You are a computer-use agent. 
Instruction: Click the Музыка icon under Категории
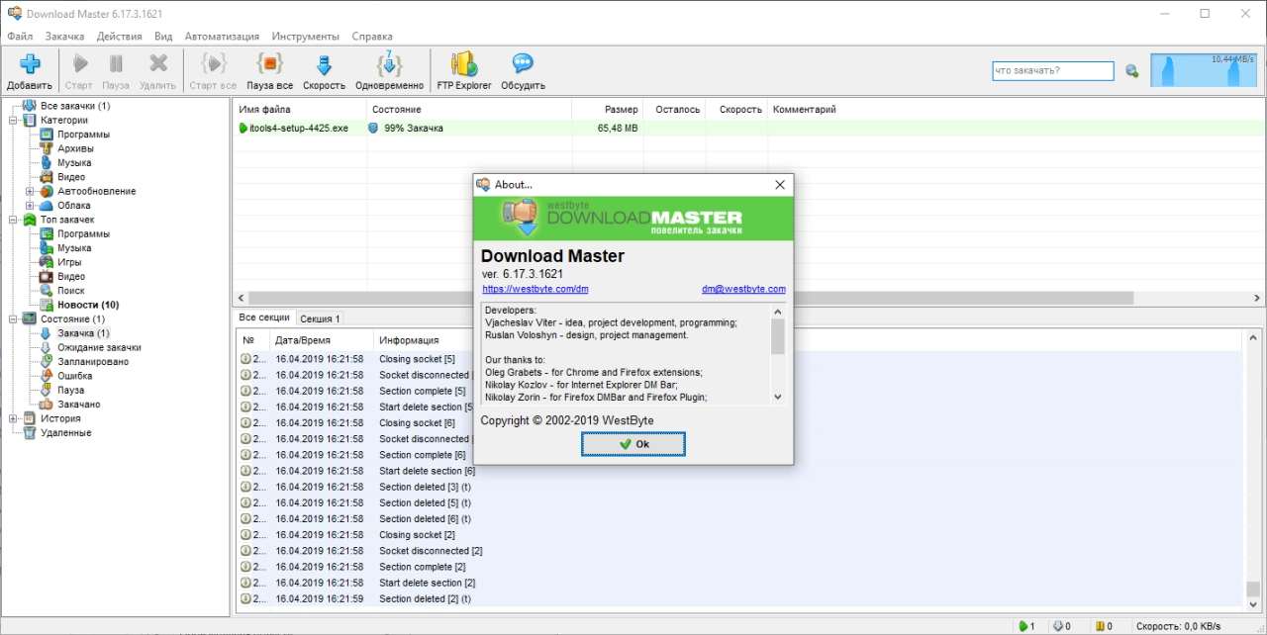tap(46, 162)
